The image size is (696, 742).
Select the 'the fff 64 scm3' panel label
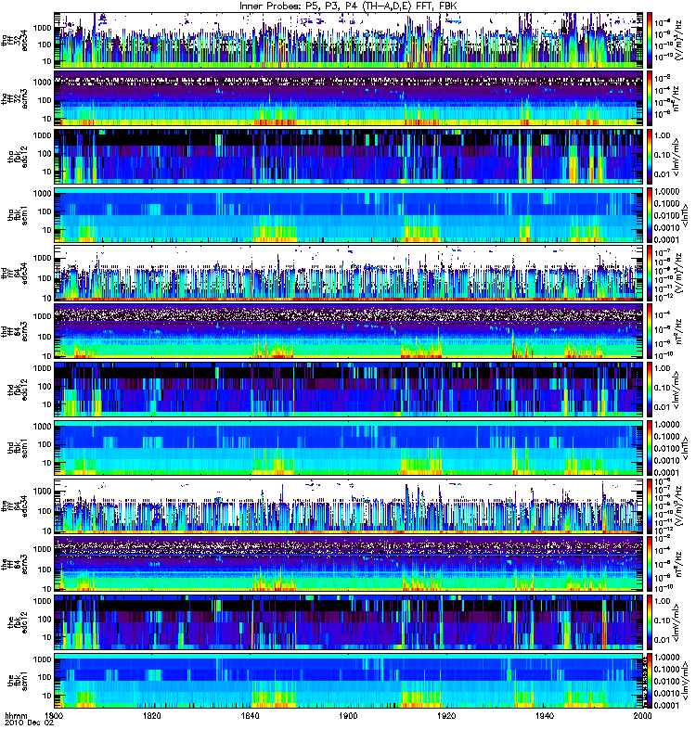click(15, 564)
